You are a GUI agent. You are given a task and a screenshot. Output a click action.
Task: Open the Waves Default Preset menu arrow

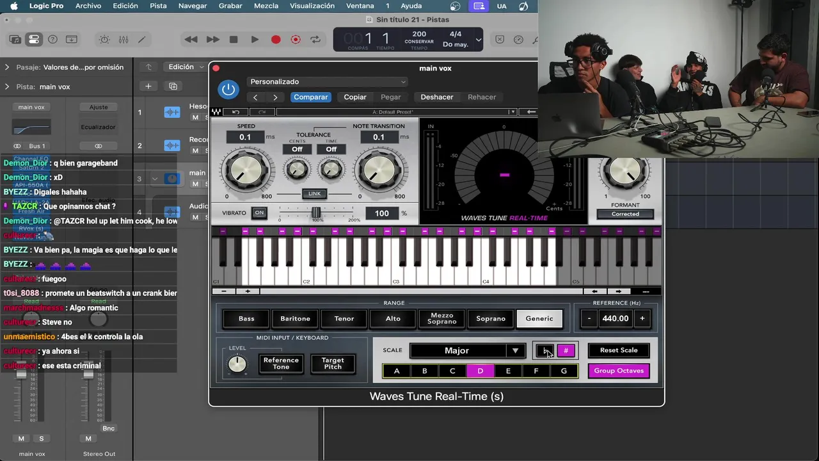pos(512,112)
